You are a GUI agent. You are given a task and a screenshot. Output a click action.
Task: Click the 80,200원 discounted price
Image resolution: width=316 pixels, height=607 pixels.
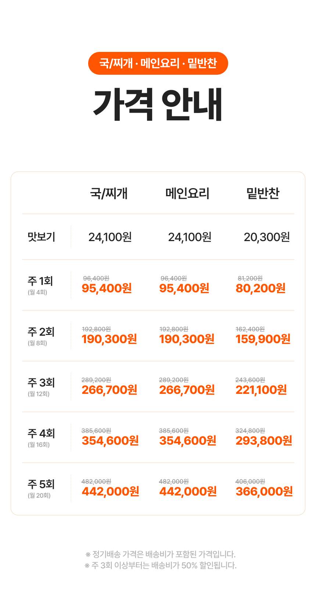261,288
